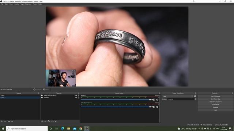
Task: Open the Profile menu
Action: (x=16, y=4)
